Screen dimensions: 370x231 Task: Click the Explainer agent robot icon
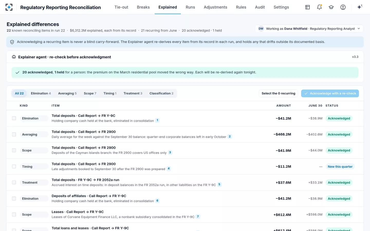click(x=14, y=57)
